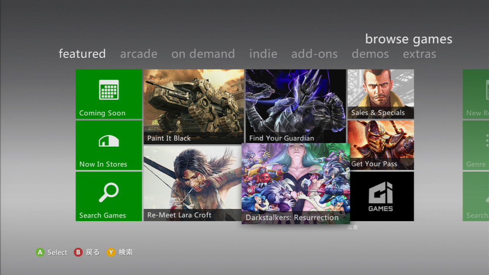The image size is (489, 275).
Task: Open Search Games magnifier tile
Action: pos(109,196)
